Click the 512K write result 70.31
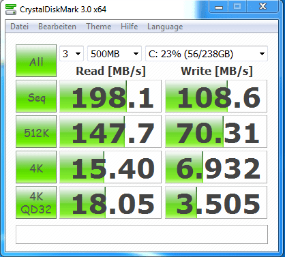 216,132
